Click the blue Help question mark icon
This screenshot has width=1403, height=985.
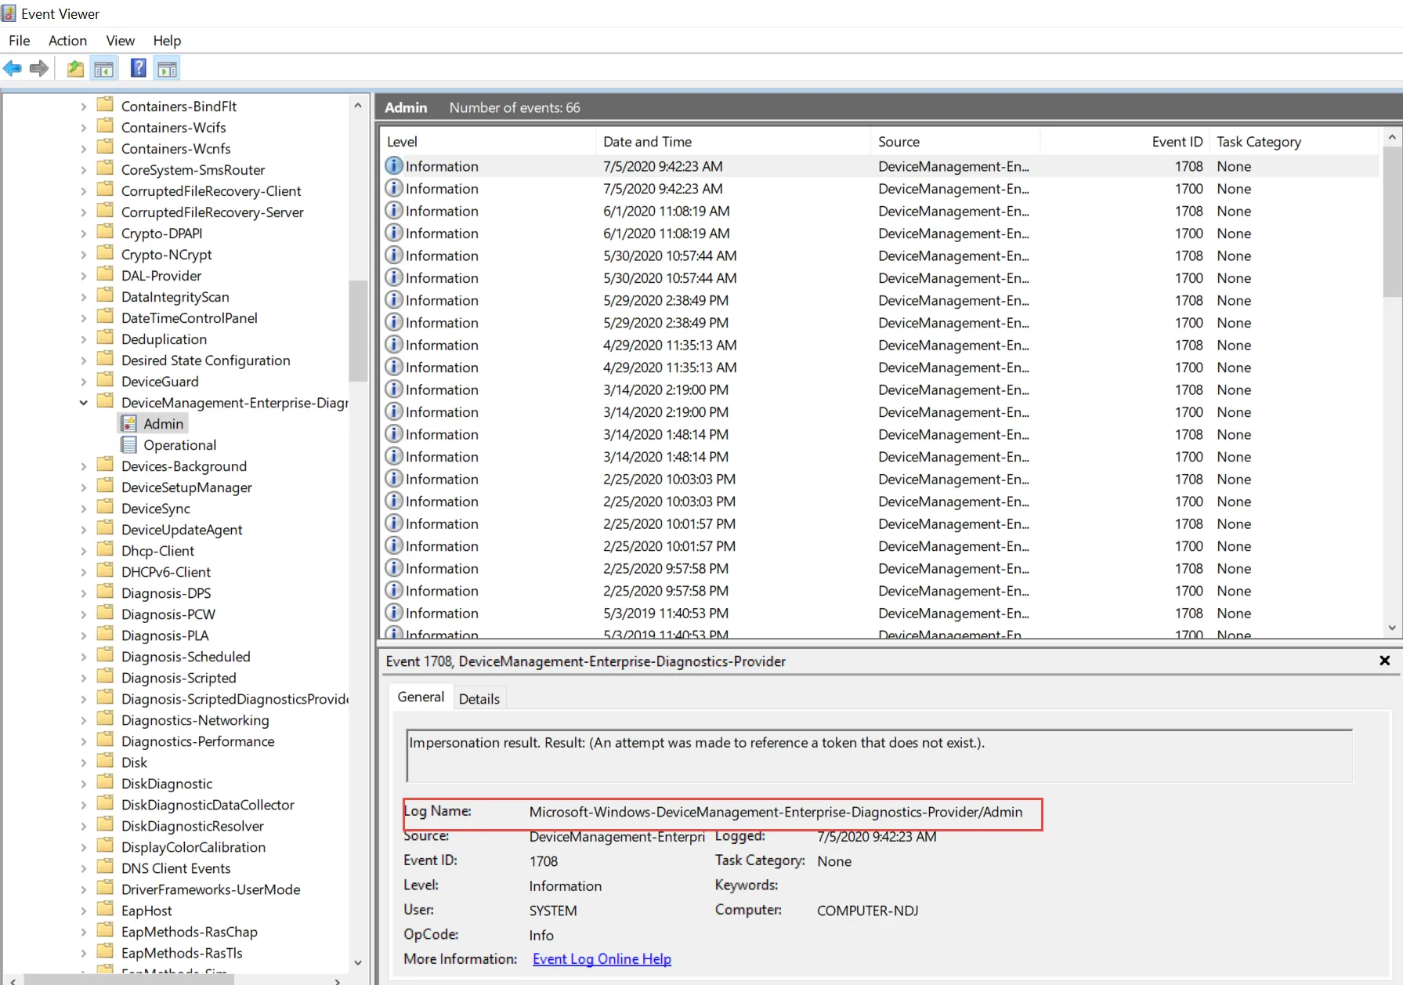tap(138, 69)
